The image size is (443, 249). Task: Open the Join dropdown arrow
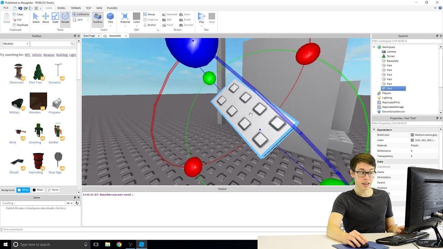(88, 20)
